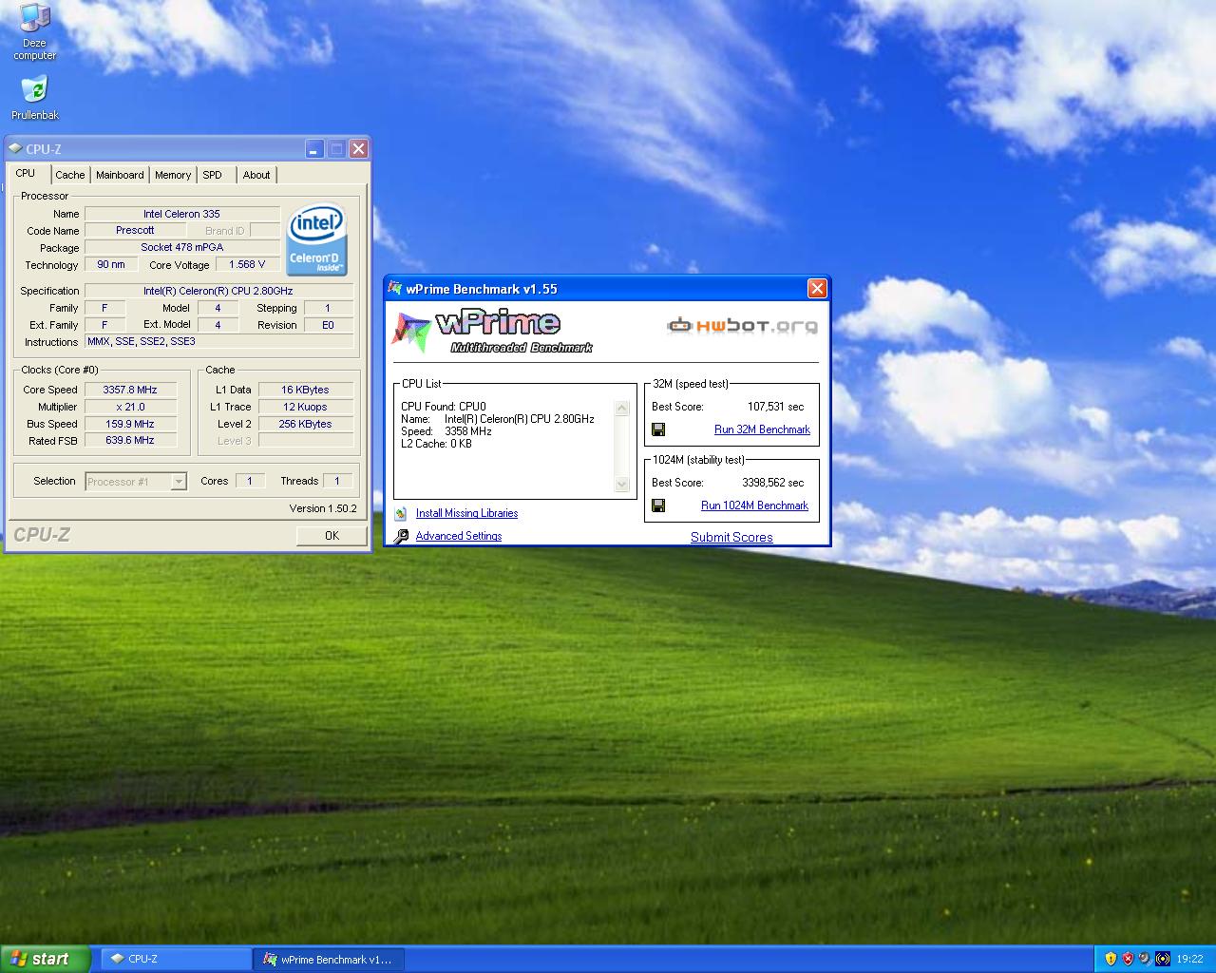
Task: Click the Submit Scores link
Action: point(731,537)
